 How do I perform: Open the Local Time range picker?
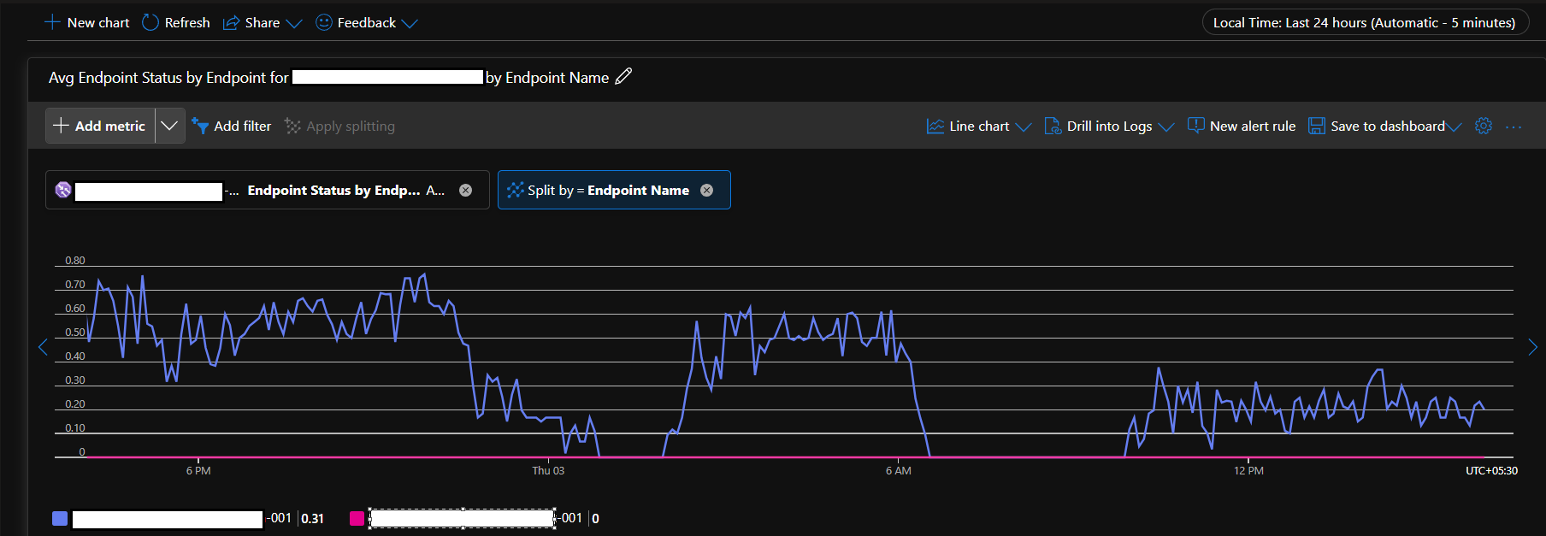(x=1364, y=22)
